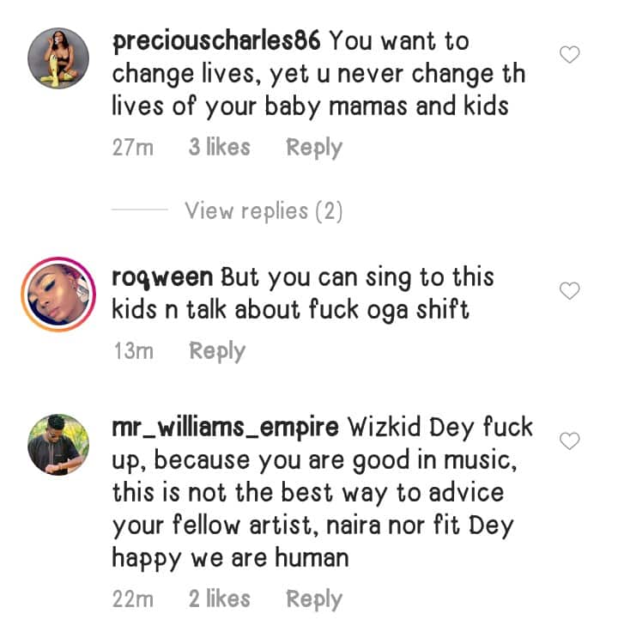Click the 13m timestamp on roqween's comment
618x644 pixels.
133,351
